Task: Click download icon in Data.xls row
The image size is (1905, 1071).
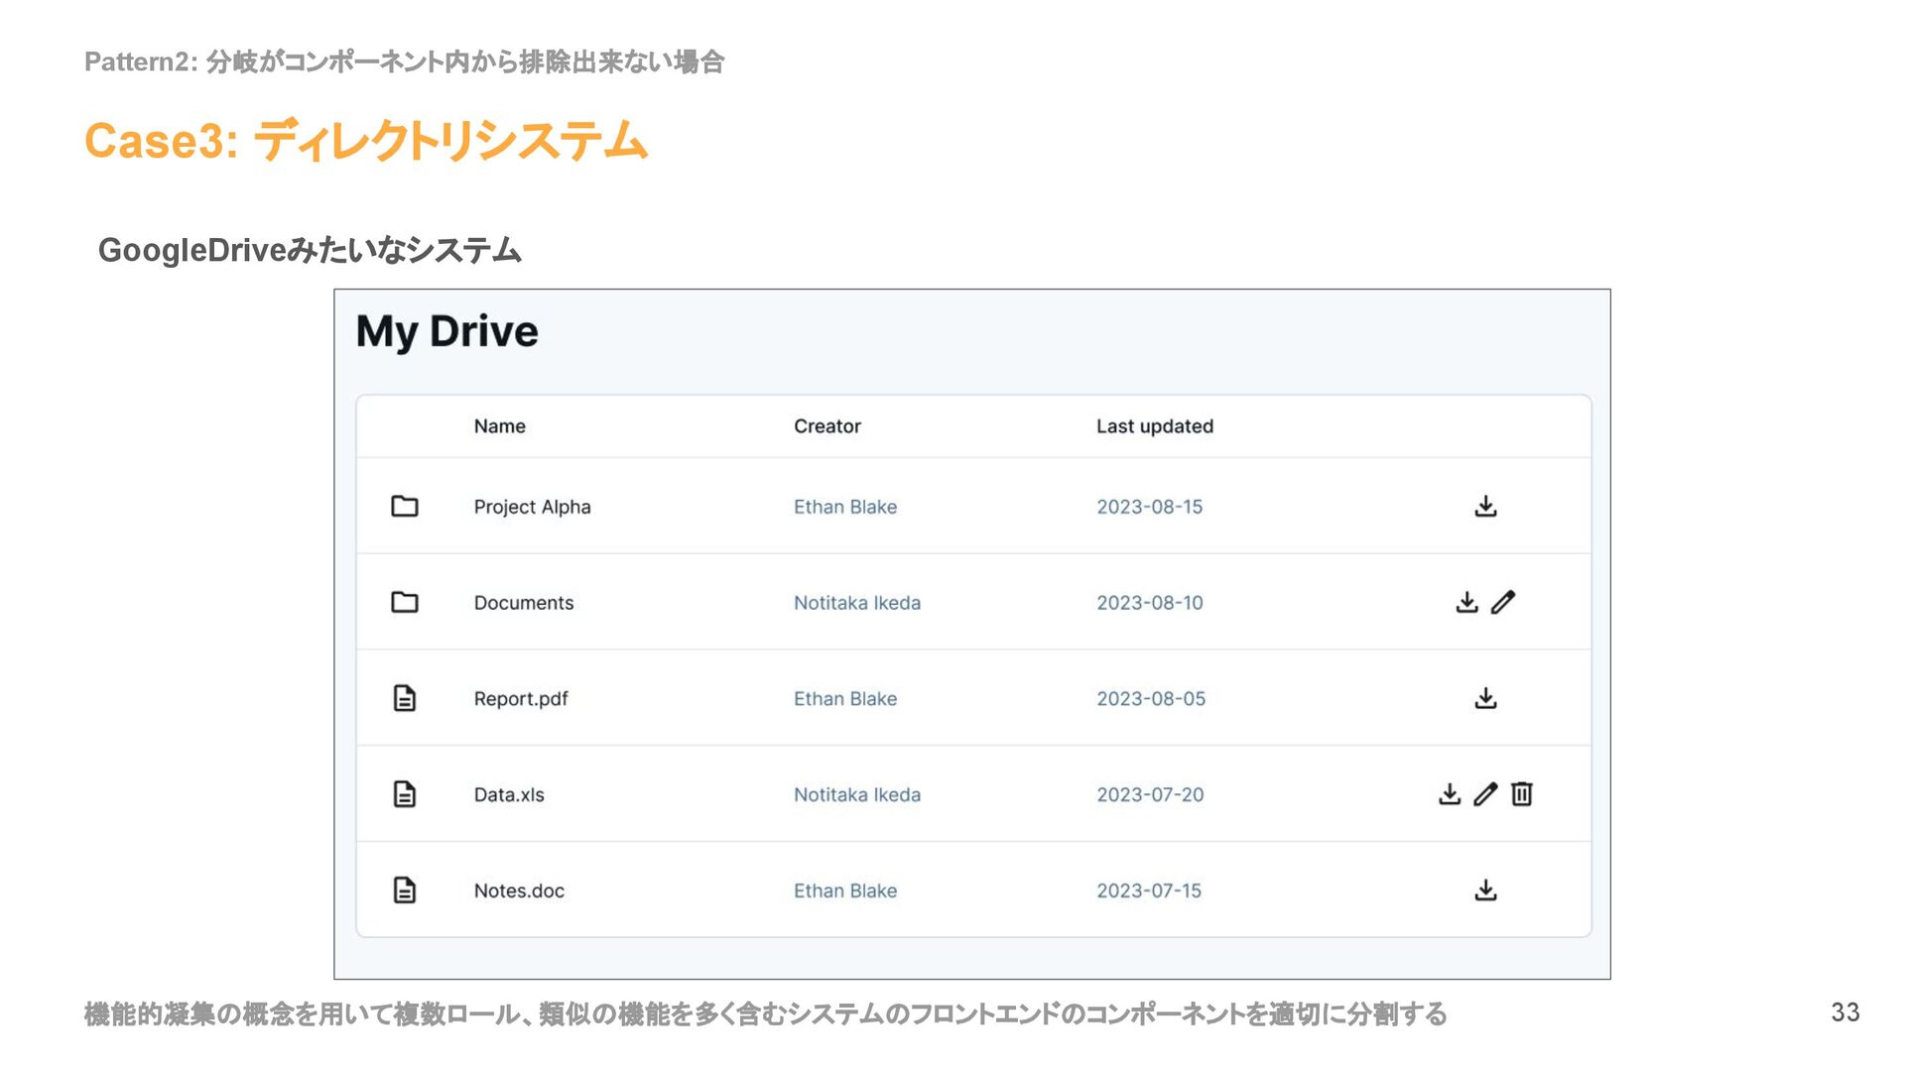Action: pos(1450,794)
